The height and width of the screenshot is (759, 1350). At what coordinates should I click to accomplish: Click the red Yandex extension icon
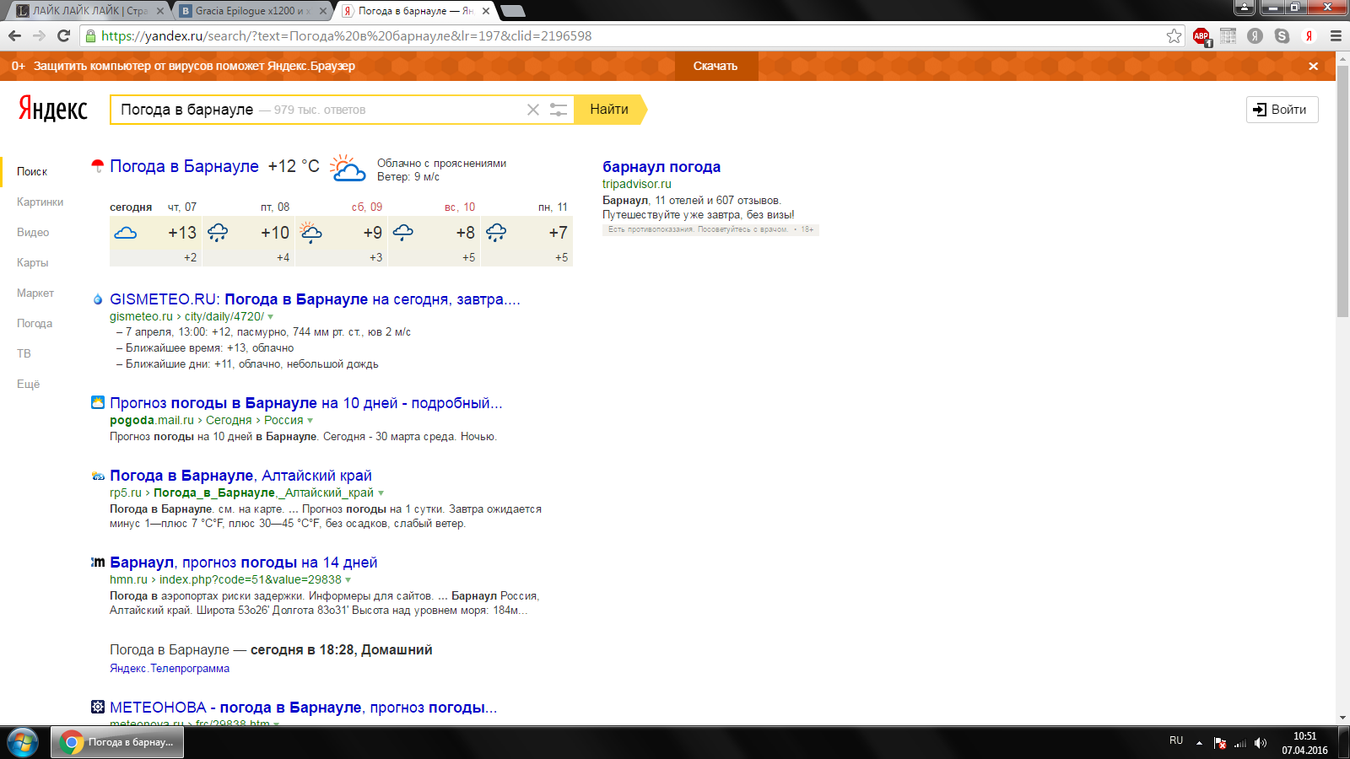tap(1309, 35)
